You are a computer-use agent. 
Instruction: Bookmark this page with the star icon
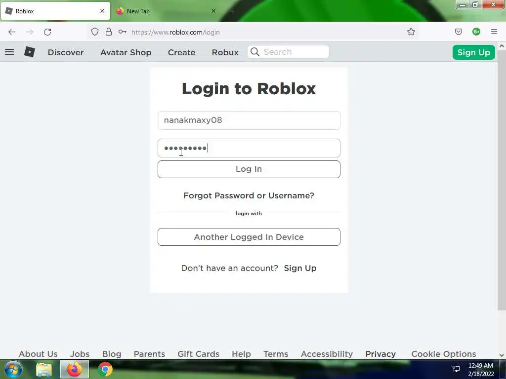coord(411,32)
